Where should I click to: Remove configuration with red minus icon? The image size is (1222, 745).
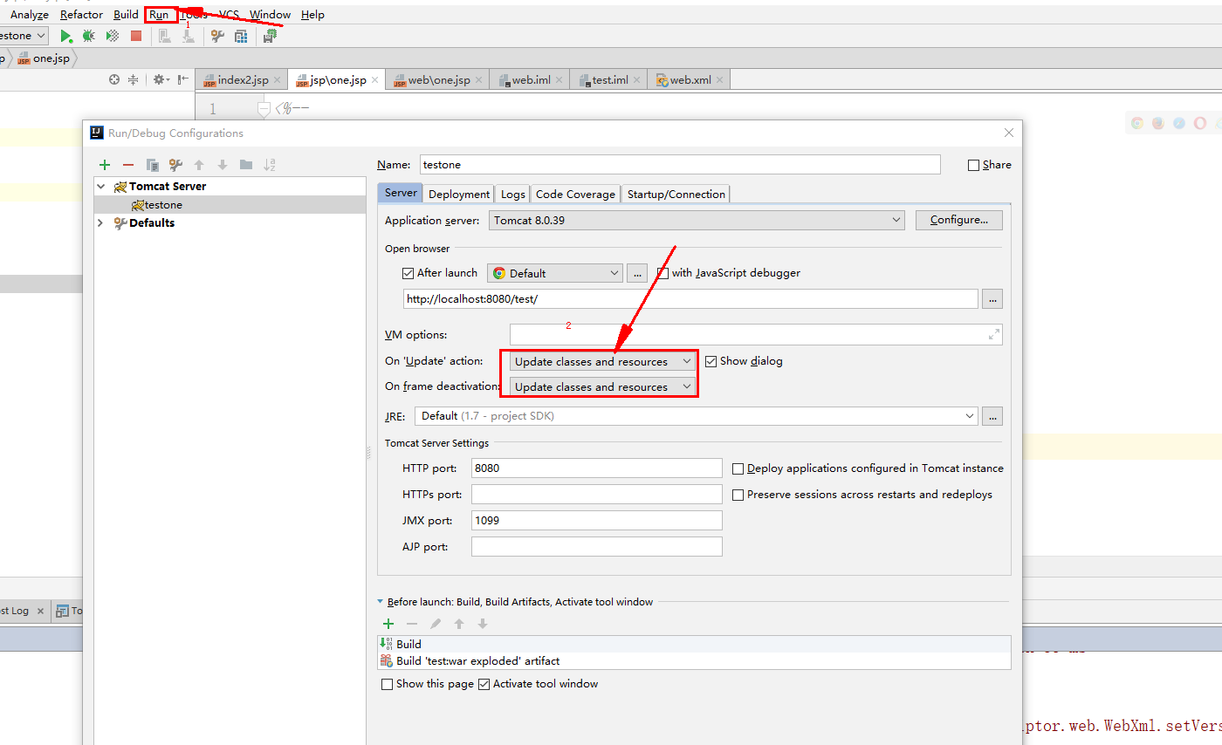pos(128,165)
